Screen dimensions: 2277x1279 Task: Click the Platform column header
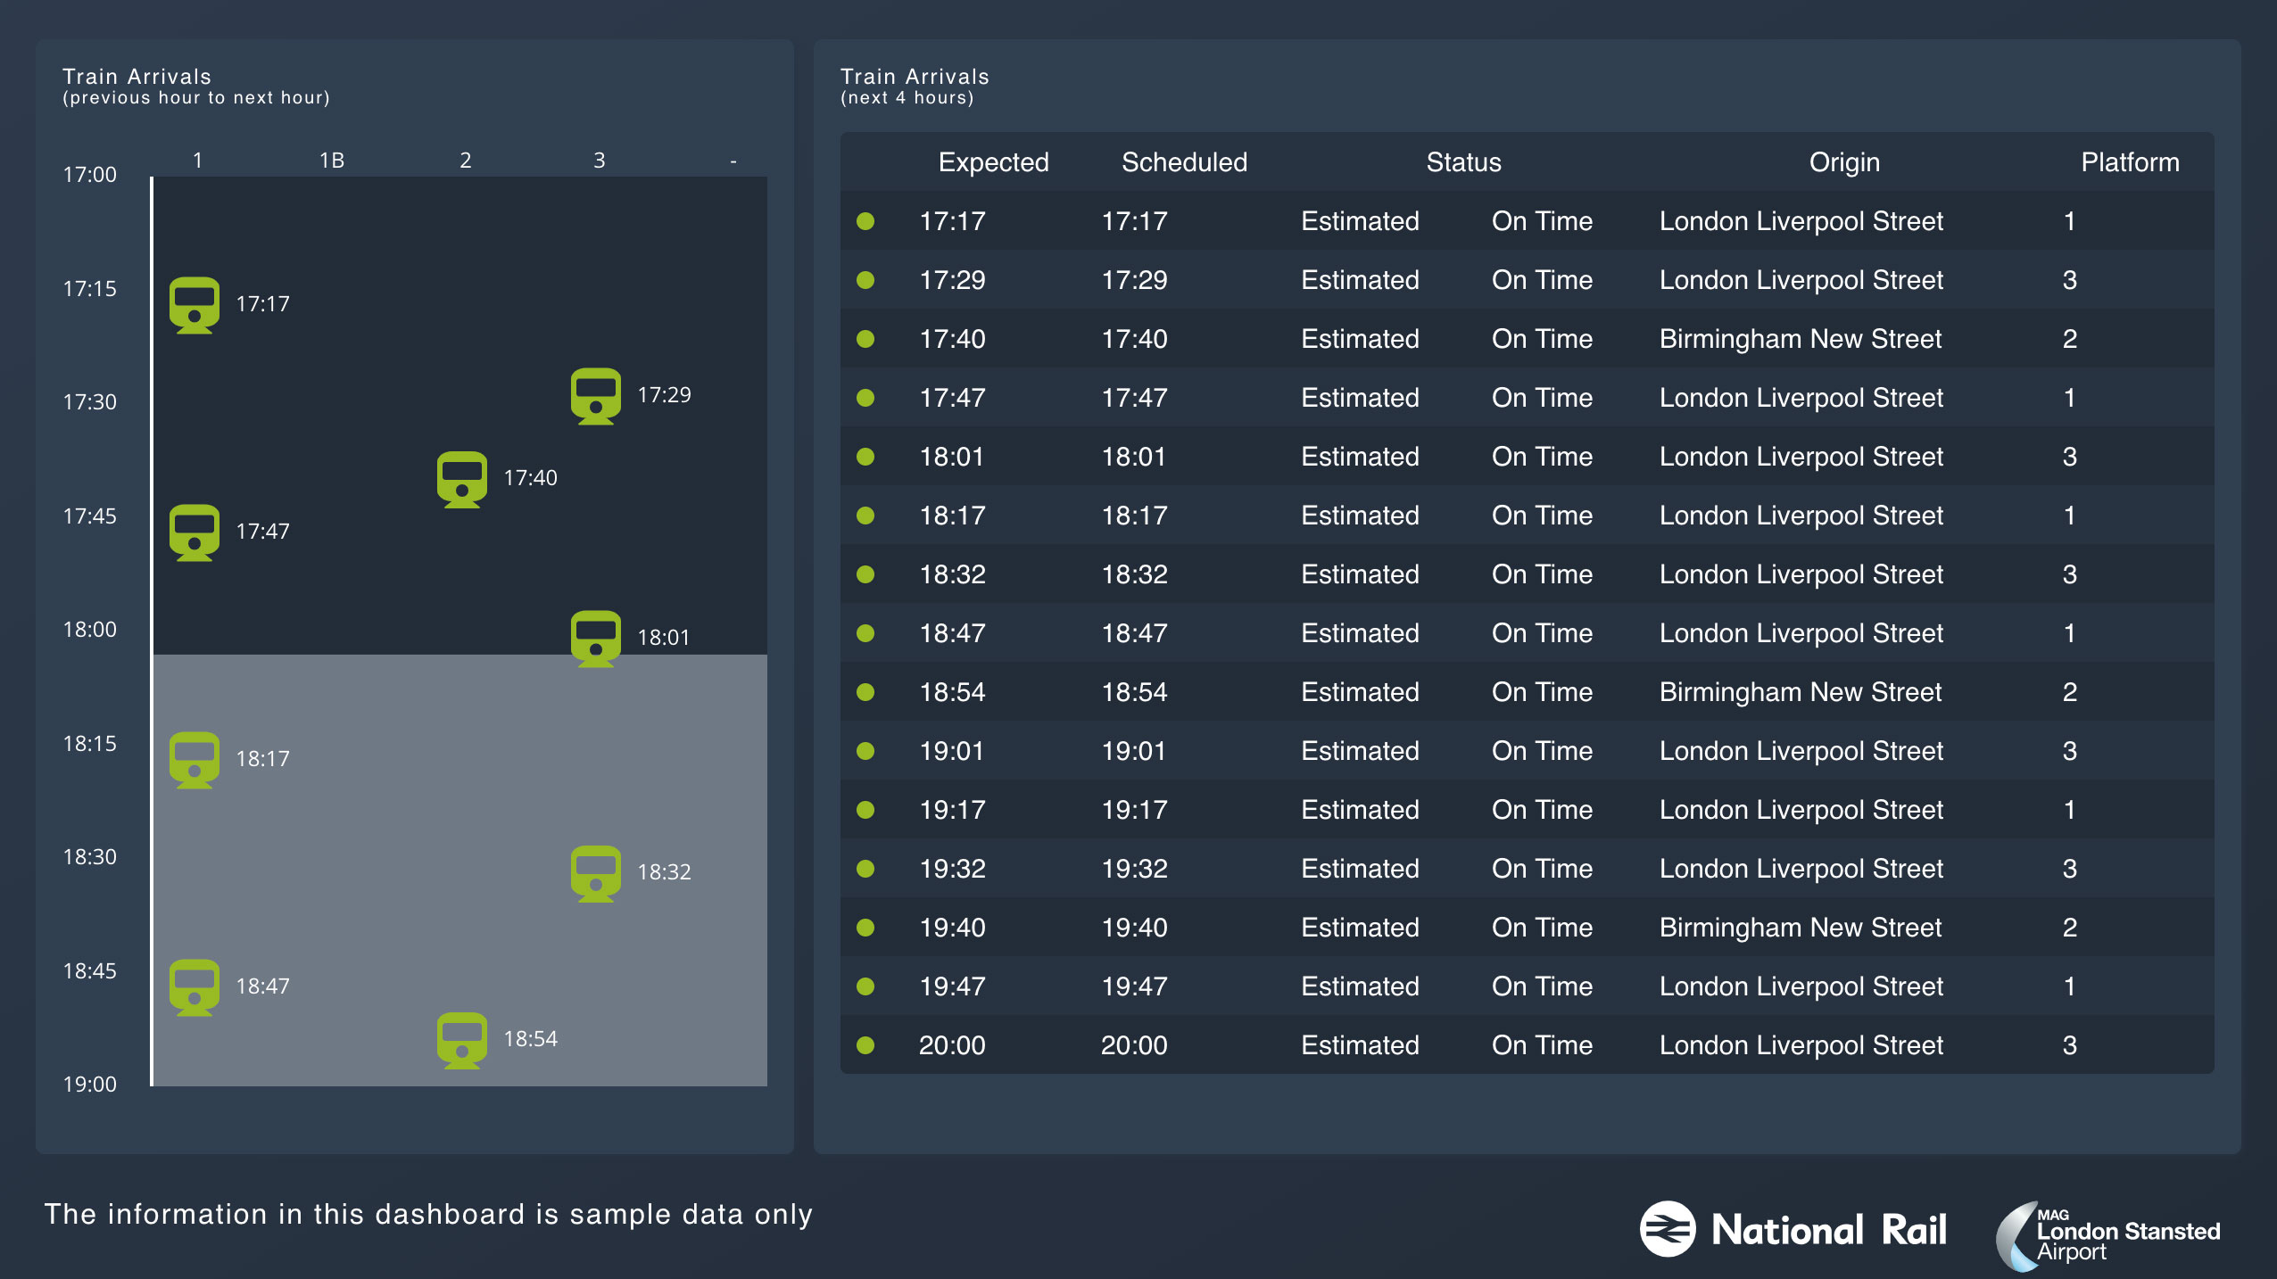tap(2130, 162)
